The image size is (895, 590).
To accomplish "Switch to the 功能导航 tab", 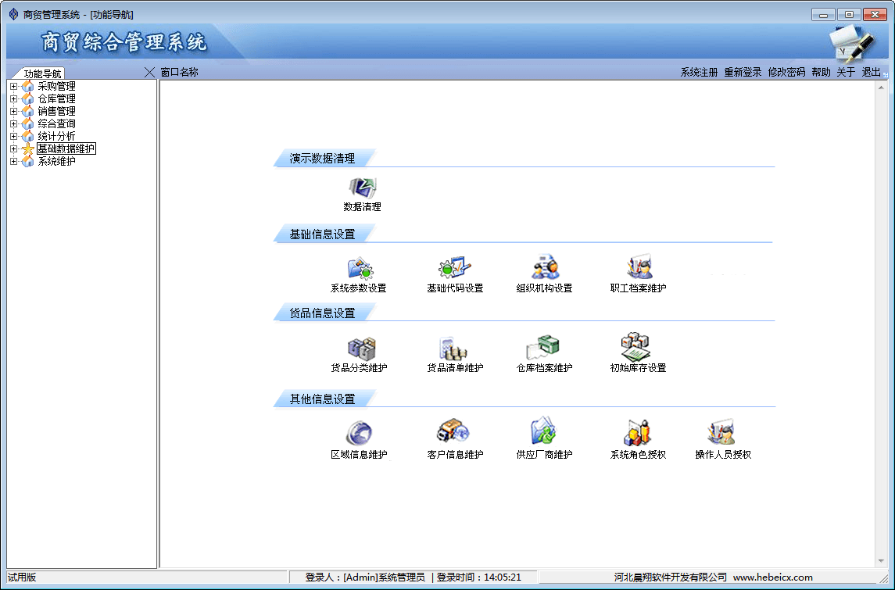I will [42, 73].
